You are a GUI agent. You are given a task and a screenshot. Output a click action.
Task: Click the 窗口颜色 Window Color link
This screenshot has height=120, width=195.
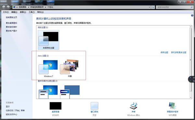pyautogui.click(x=94, y=112)
